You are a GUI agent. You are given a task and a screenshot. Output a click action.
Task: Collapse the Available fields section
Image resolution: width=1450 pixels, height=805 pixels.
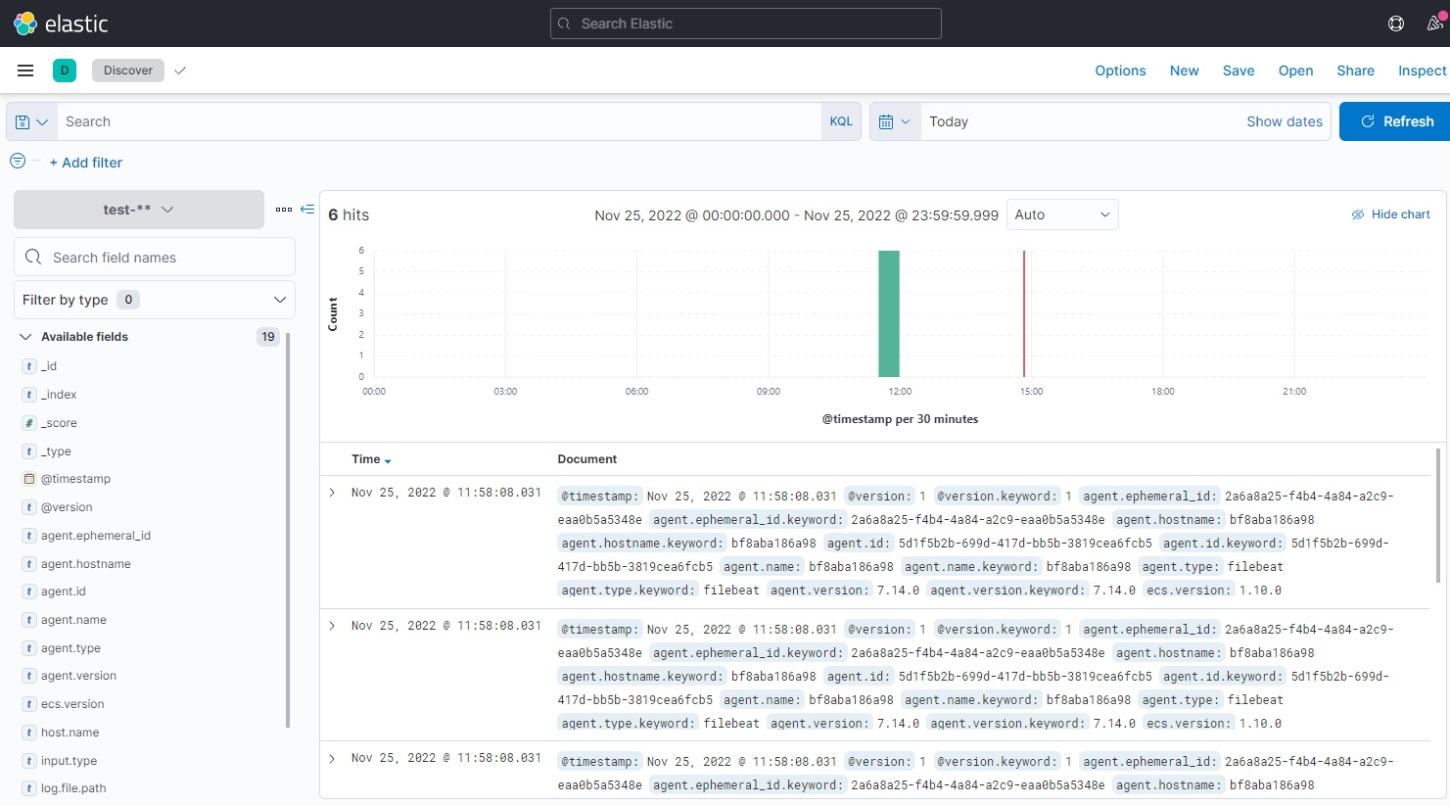pyautogui.click(x=25, y=337)
